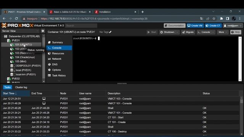244x137 pixels.
Task: Select container 104 (OracleLinux)
Action: [25, 57]
